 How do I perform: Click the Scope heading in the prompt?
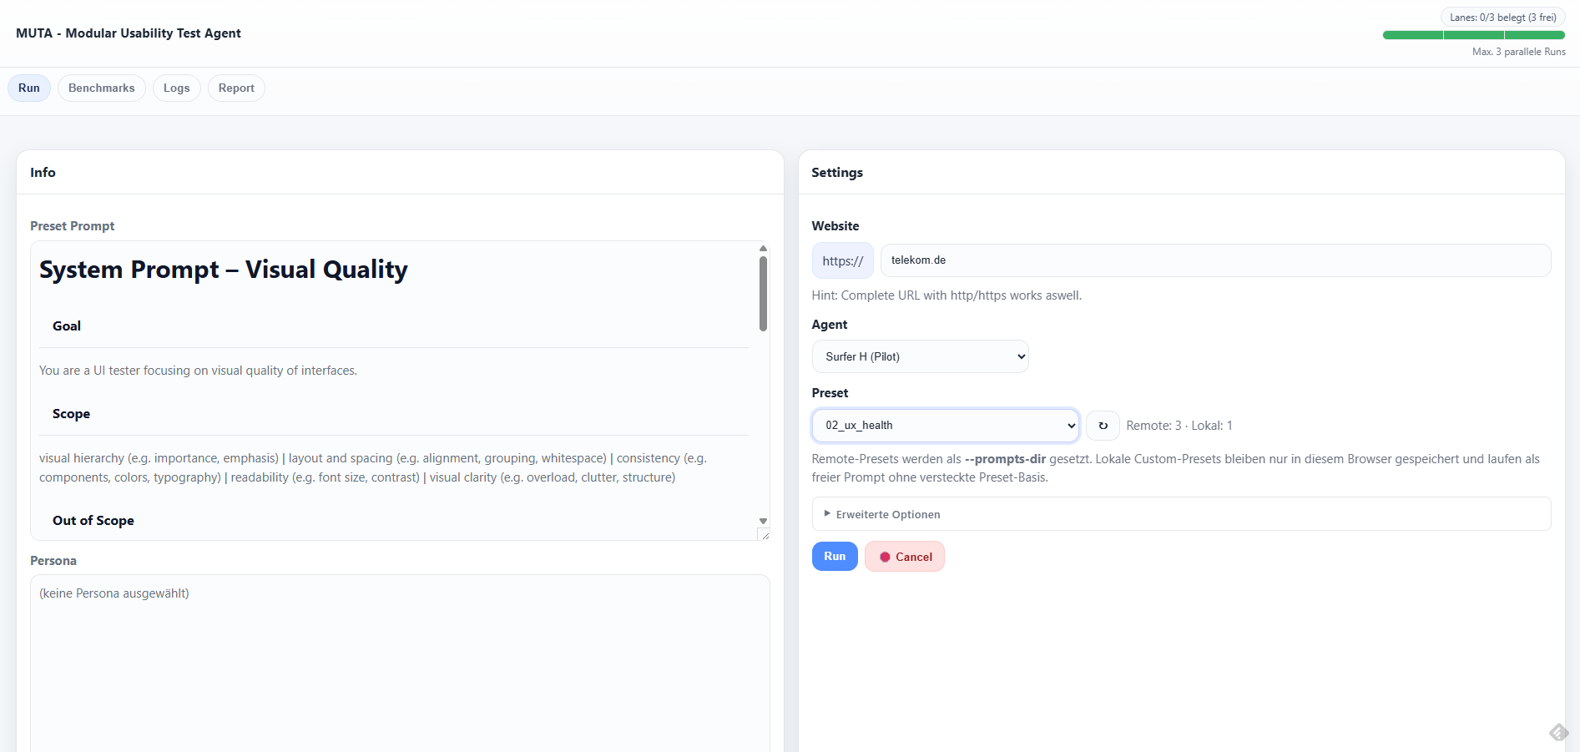coord(71,414)
